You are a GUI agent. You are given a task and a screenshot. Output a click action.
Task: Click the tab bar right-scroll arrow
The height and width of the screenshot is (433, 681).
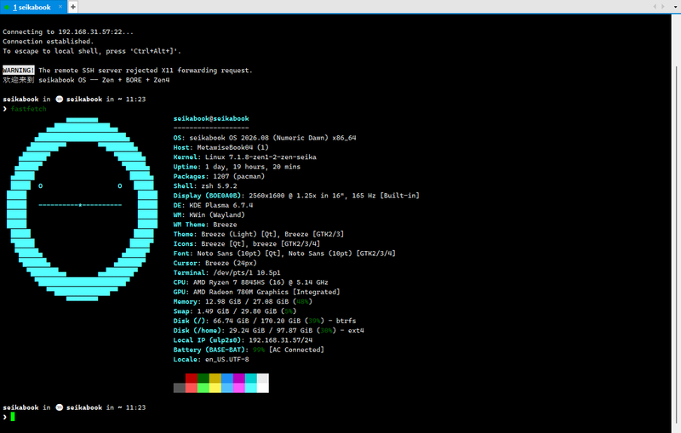click(x=663, y=7)
